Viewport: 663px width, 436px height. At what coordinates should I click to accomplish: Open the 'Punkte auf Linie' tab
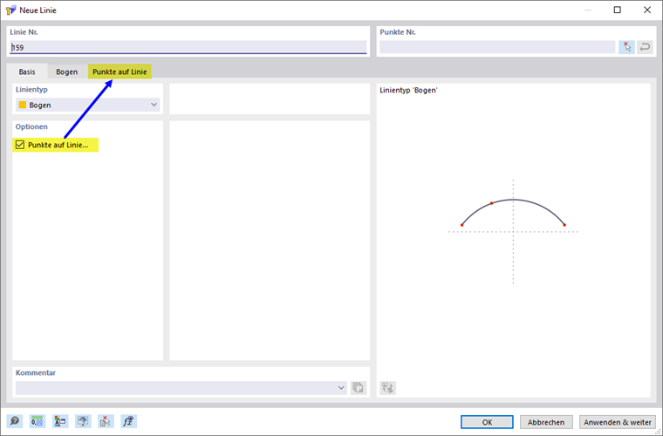(120, 72)
